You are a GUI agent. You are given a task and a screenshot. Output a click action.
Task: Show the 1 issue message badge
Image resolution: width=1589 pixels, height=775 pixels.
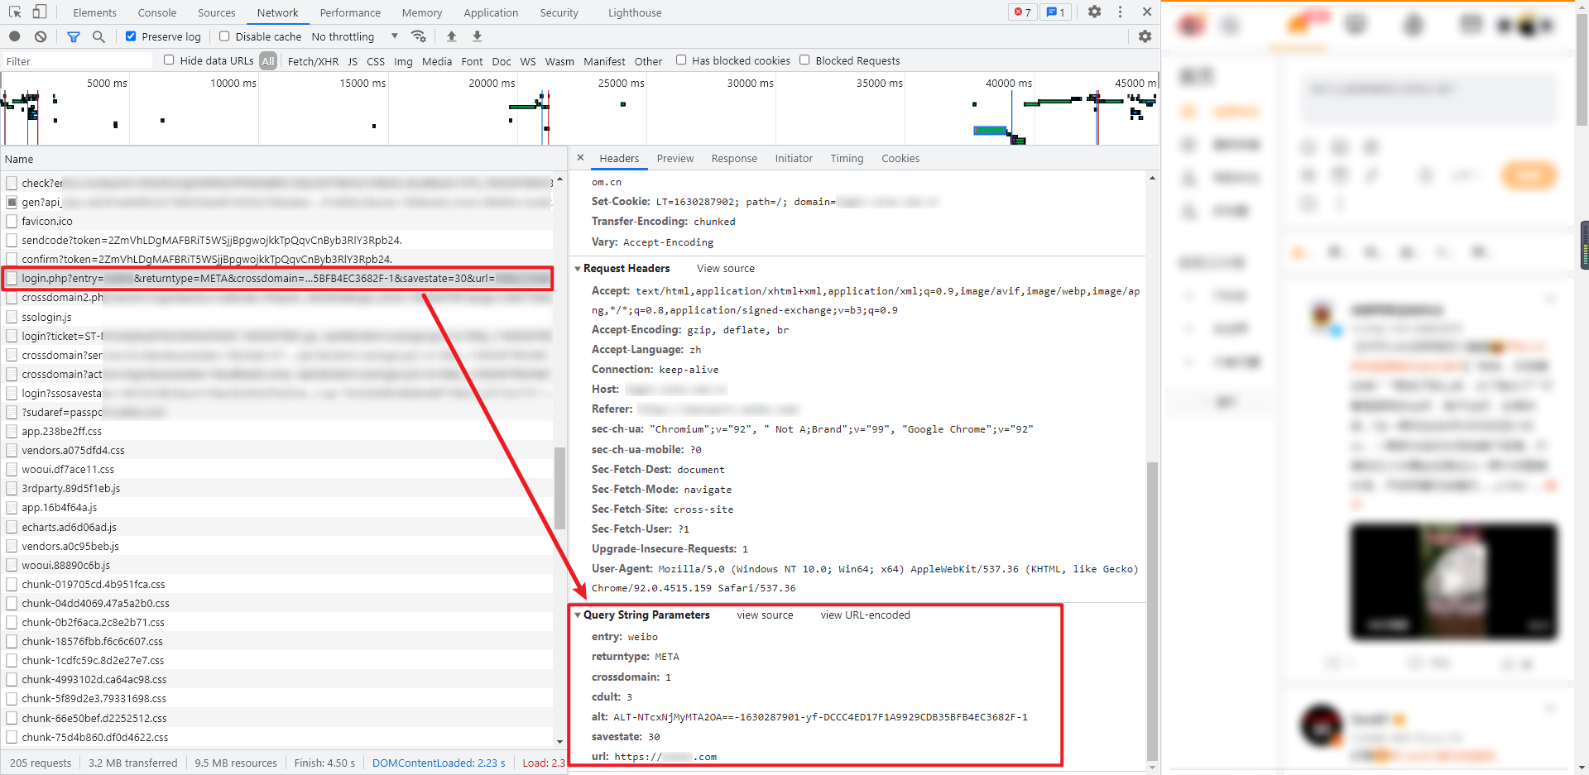(1055, 12)
